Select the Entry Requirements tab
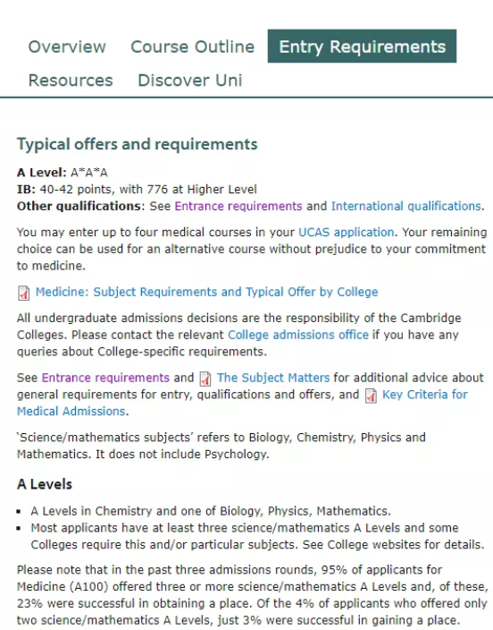Viewport: 493px width, 630px height. tap(362, 47)
